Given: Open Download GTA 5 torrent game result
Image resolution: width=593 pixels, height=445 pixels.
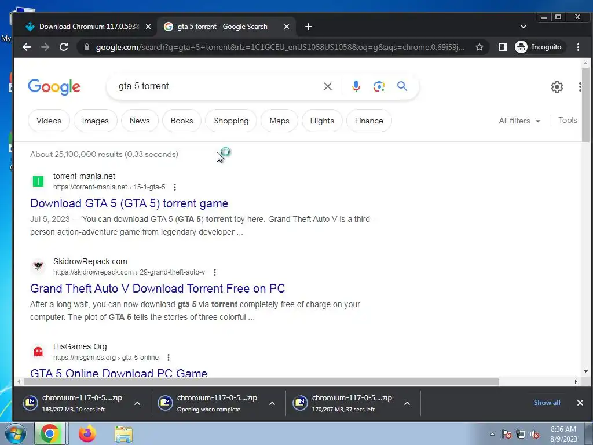Looking at the screenshot, I should 129,203.
